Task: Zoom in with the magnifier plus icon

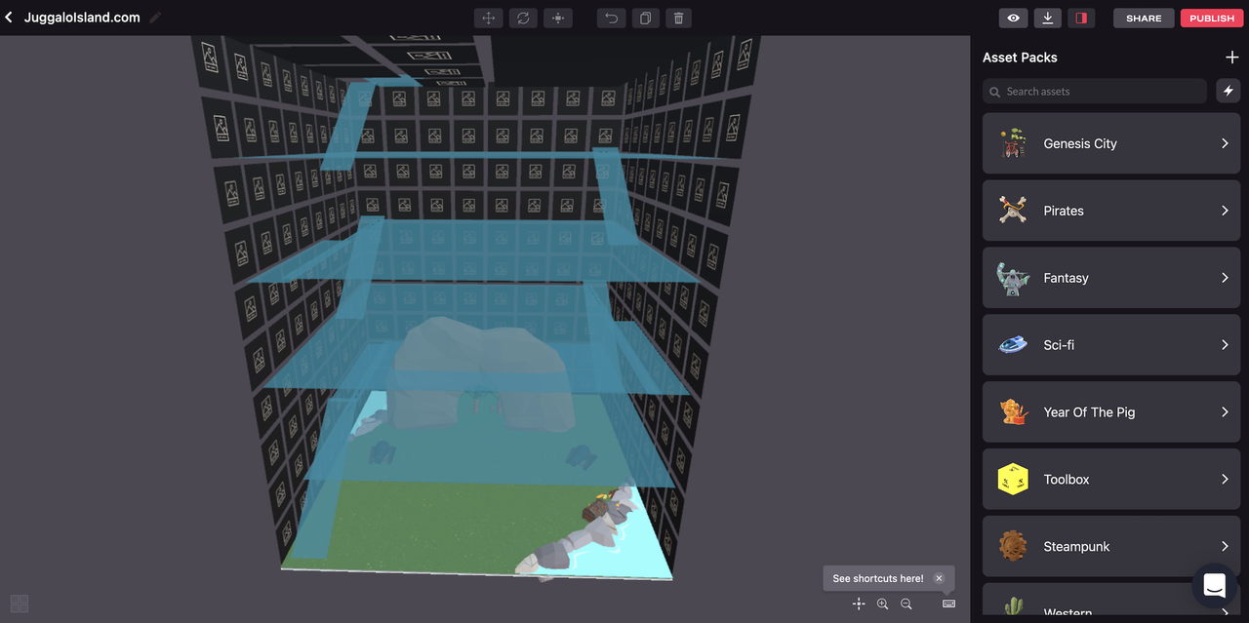Action: point(882,604)
